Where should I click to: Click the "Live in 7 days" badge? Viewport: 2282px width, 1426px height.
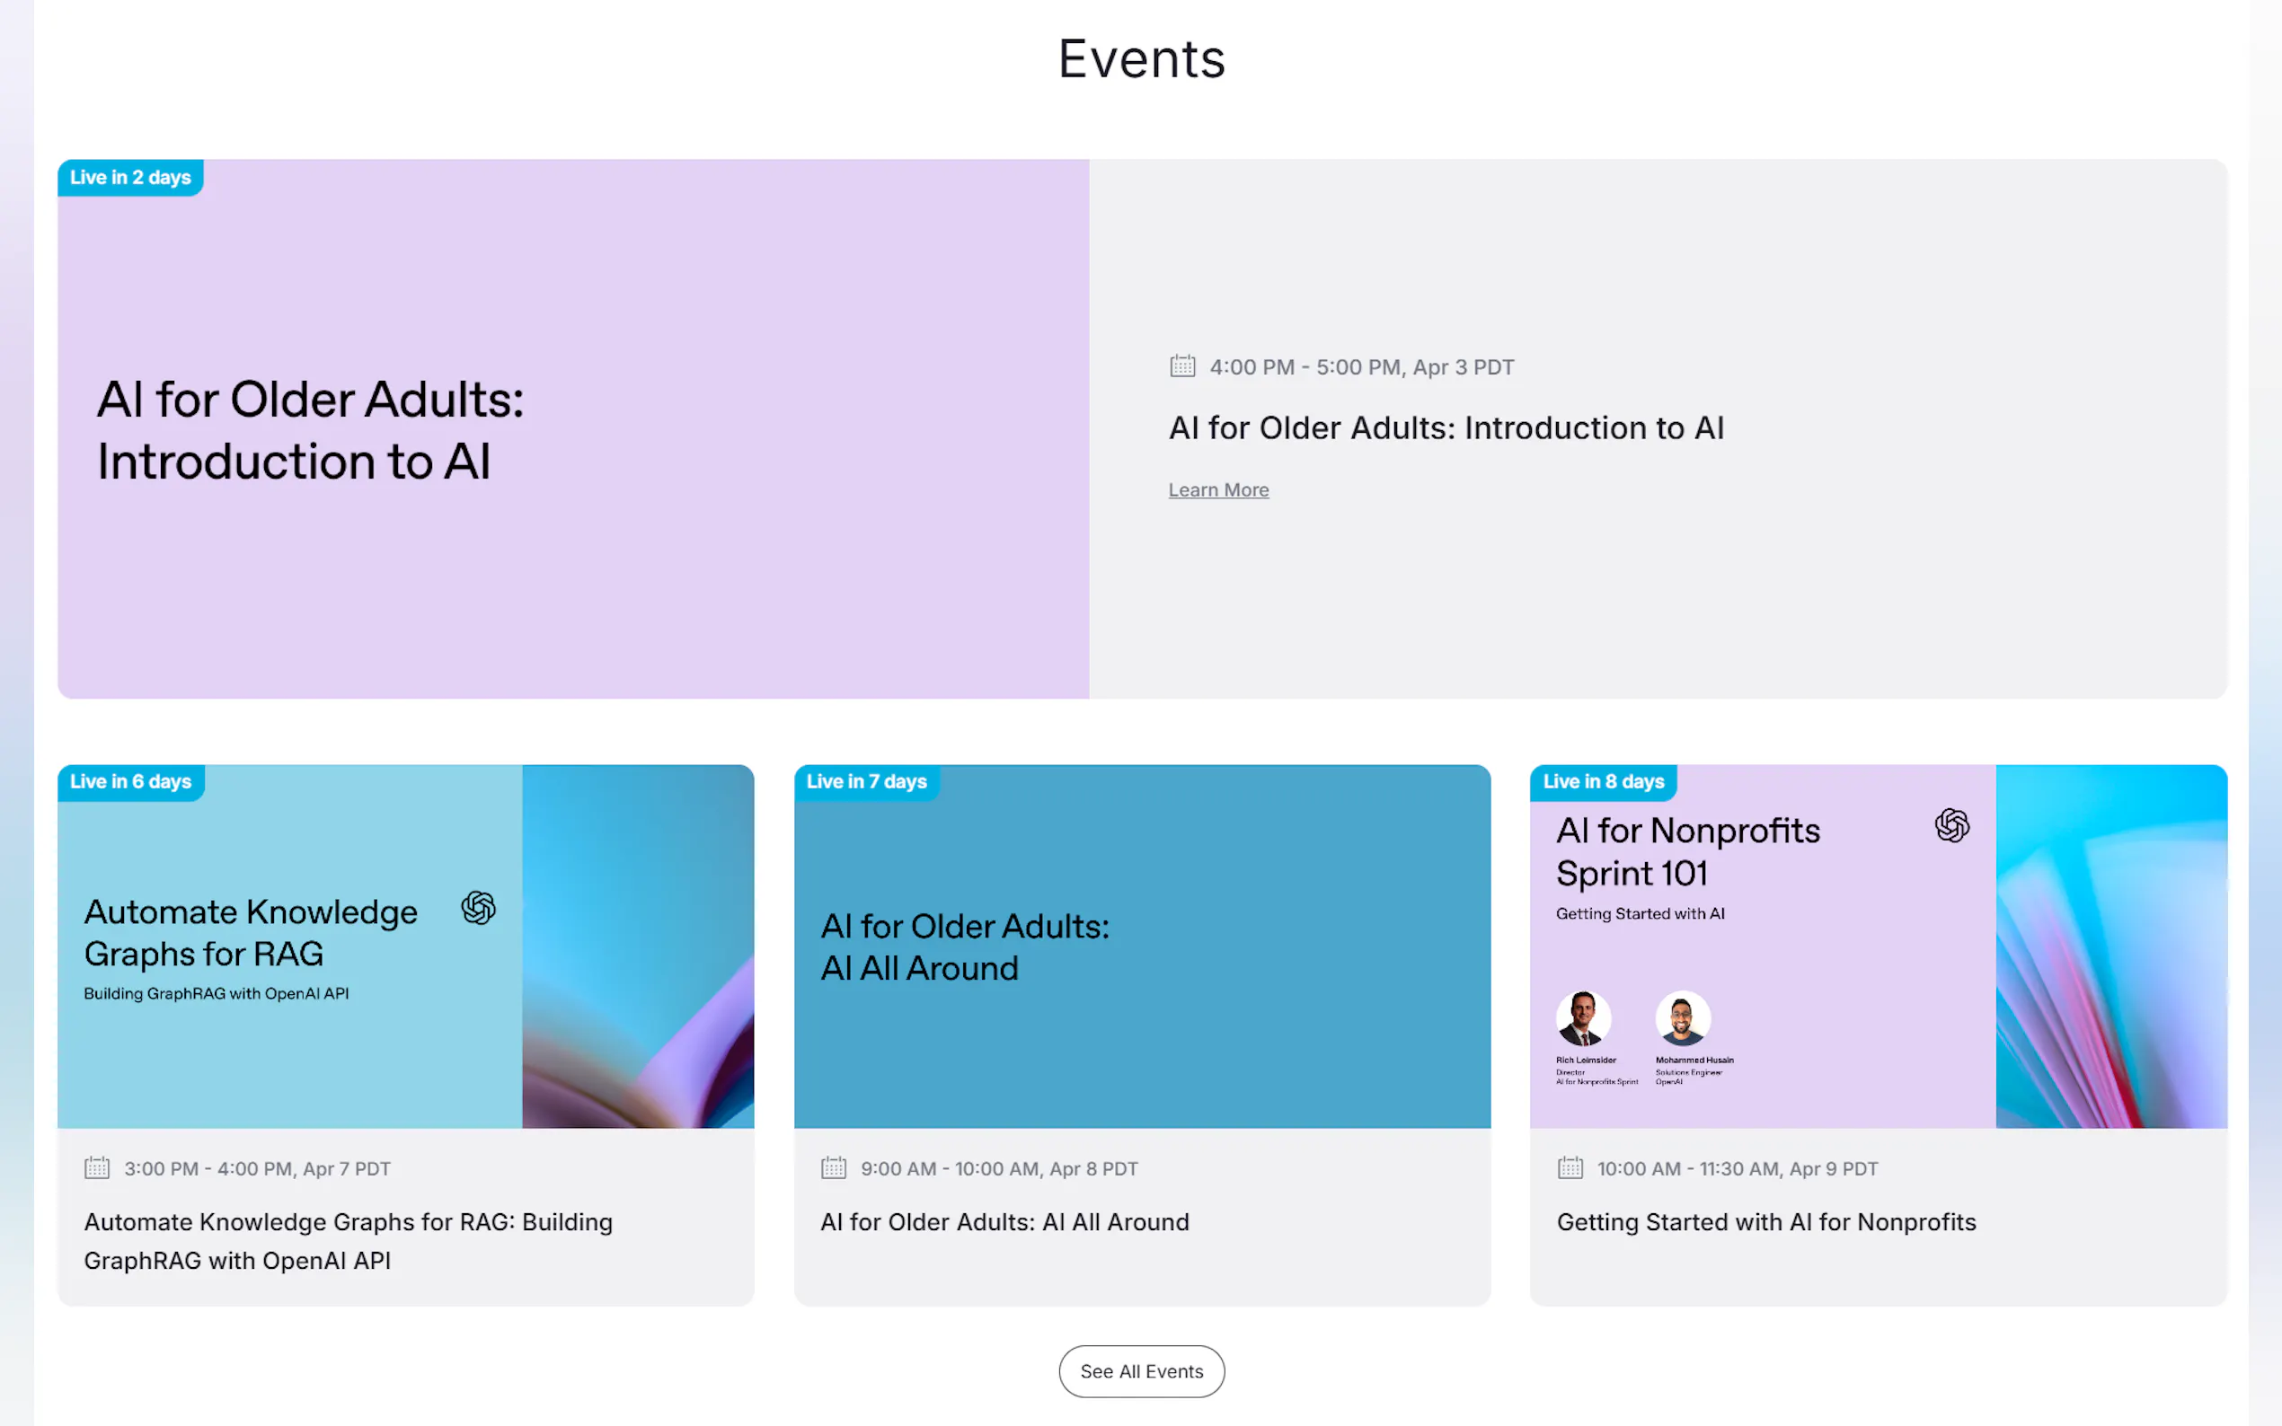866,782
